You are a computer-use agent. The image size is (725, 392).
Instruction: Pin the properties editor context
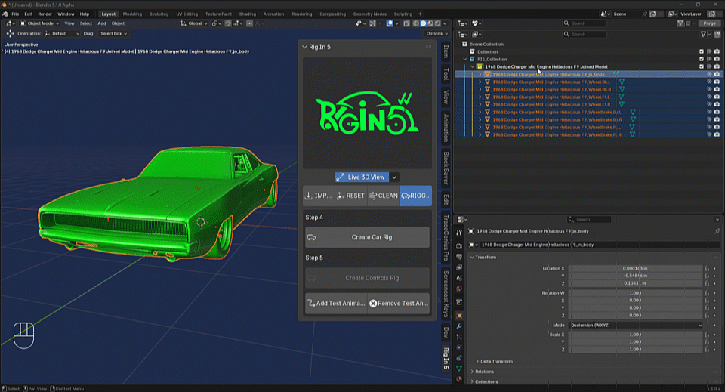(x=717, y=231)
